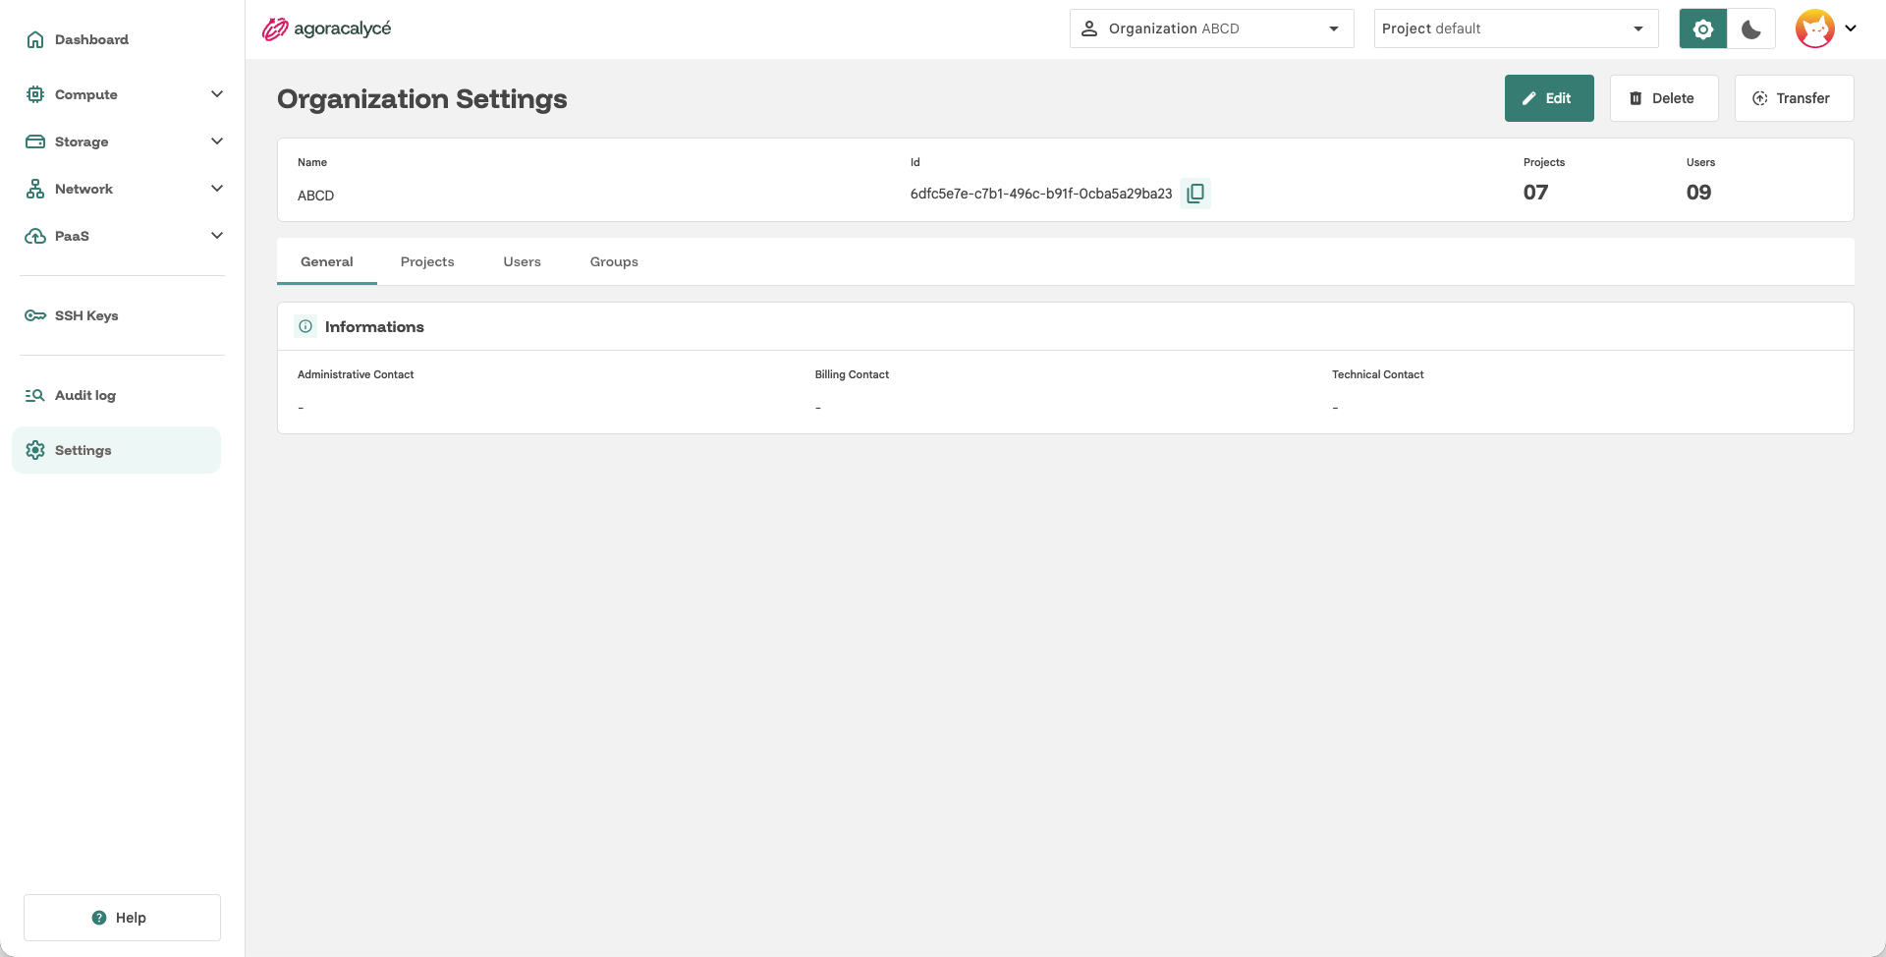The image size is (1886, 957).
Task: Expand the Storage menu chevron
Action: click(x=217, y=141)
